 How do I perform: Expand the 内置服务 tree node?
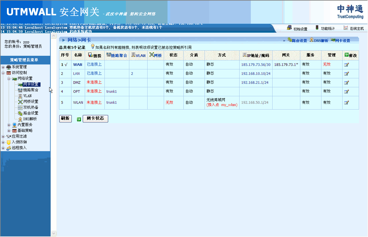click(9, 125)
